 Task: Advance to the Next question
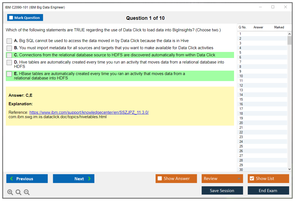tap(74, 179)
